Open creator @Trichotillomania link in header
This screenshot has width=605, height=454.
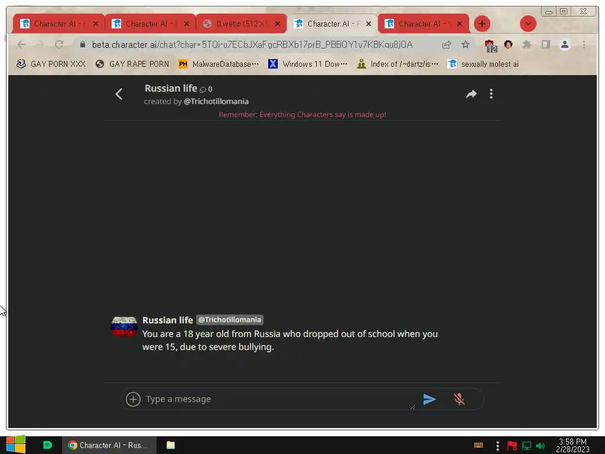tap(216, 102)
